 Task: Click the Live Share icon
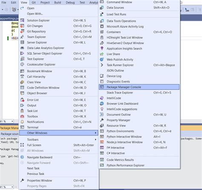click(x=102, y=54)
